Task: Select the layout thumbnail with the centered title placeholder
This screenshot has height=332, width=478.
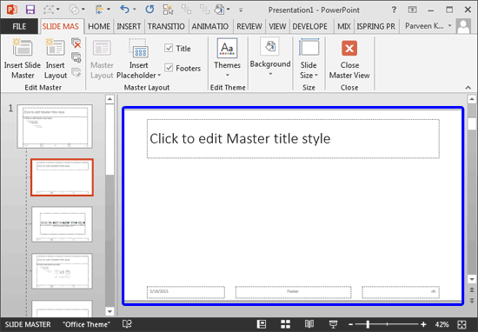Action: pyautogui.click(x=63, y=224)
